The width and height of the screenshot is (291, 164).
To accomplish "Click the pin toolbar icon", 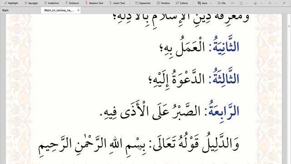I will 284,3.
